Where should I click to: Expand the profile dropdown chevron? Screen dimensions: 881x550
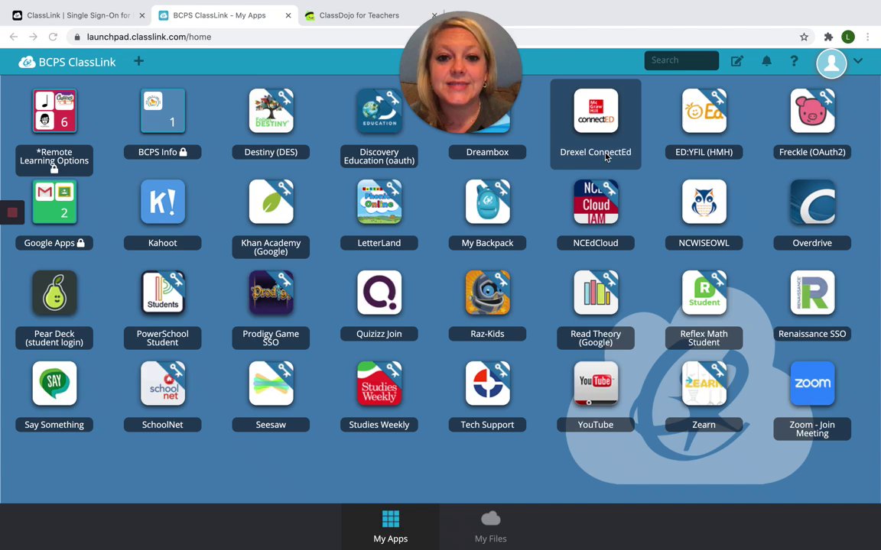pos(858,60)
